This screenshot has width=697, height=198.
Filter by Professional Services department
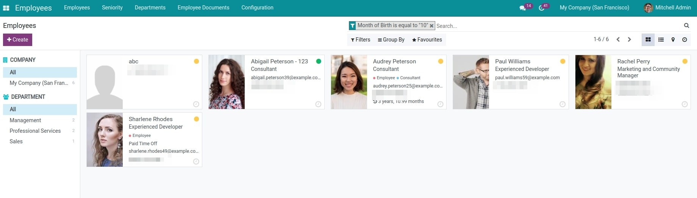point(35,131)
